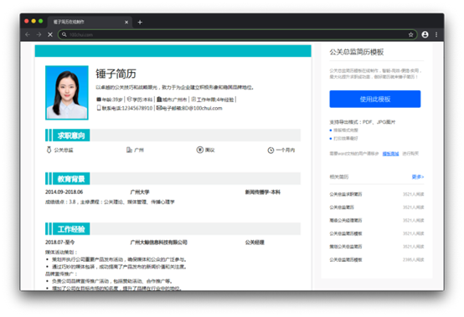Image resolution: width=464 pixels, height=317 pixels.
Task: Open the browser profile avatar icon
Action: click(x=425, y=34)
